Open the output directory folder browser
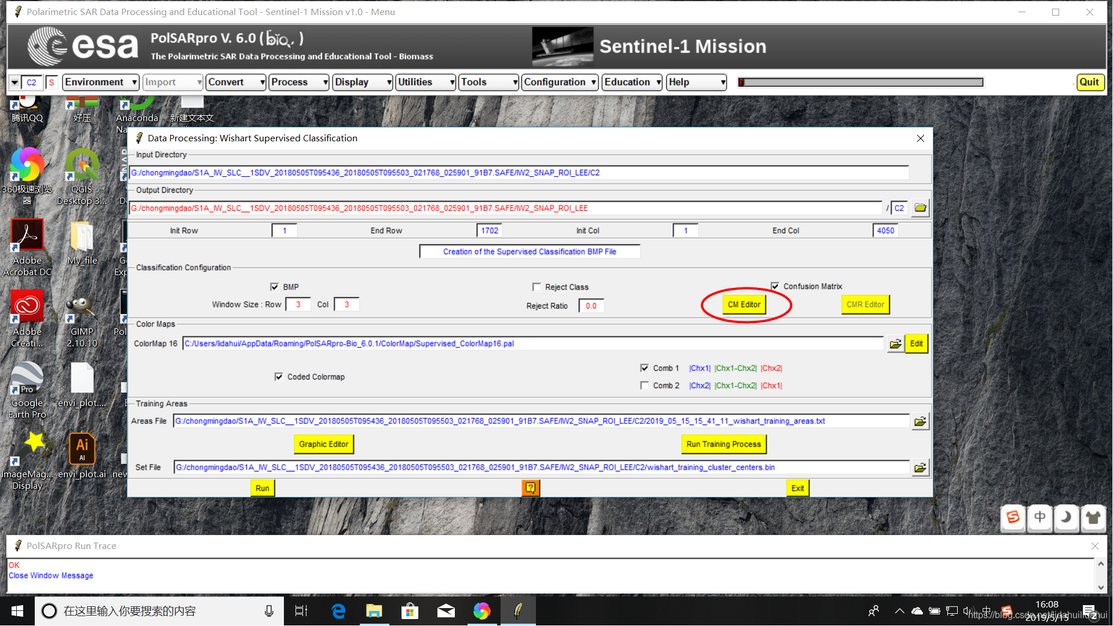The width and height of the screenshot is (1113, 626). (x=920, y=208)
